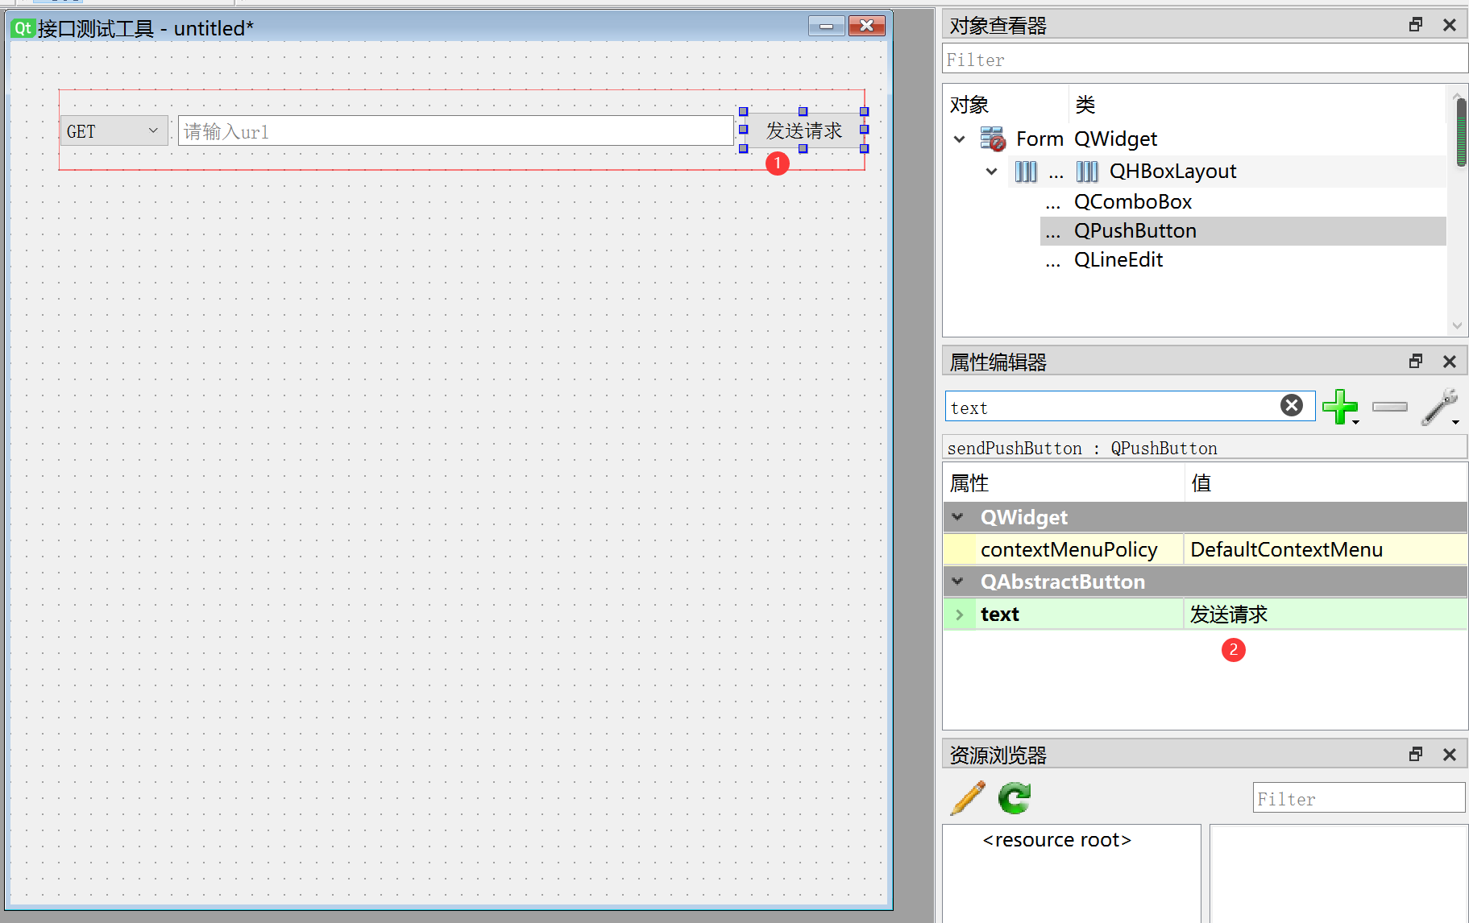
Task: Float the Resource Browser panel
Action: 1415,755
